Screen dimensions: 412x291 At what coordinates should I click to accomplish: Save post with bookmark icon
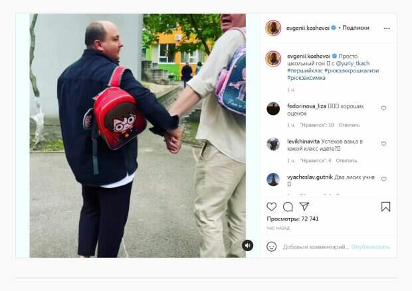385,207
